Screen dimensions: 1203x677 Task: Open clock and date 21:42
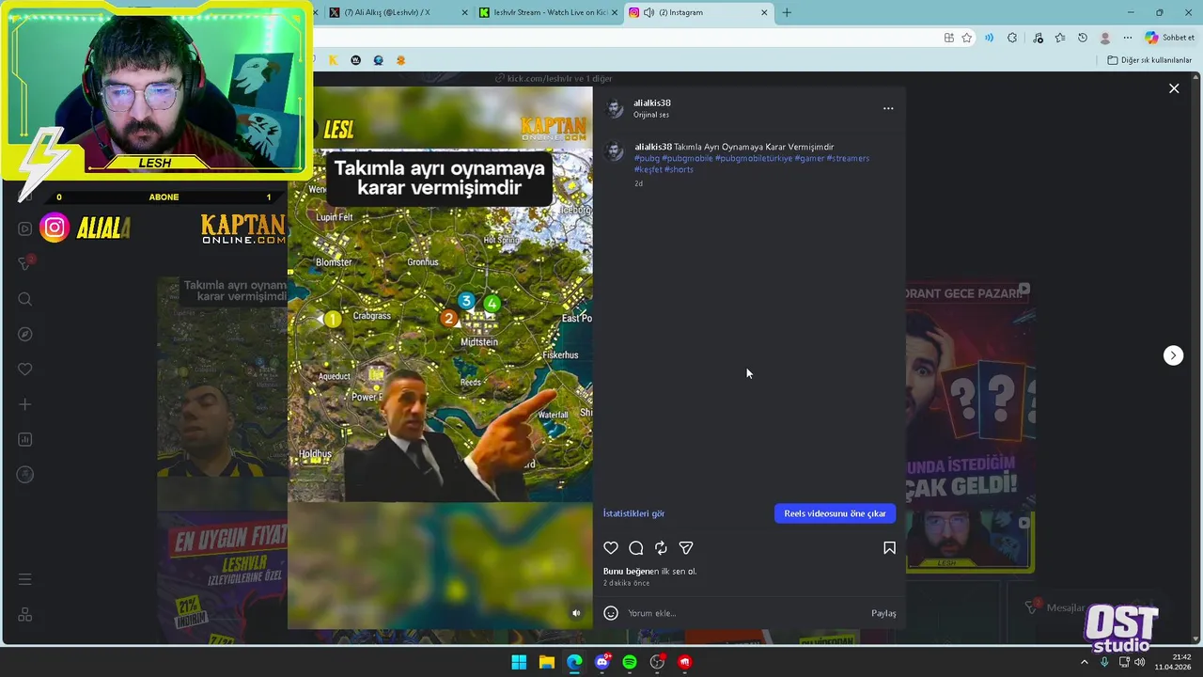click(1173, 662)
